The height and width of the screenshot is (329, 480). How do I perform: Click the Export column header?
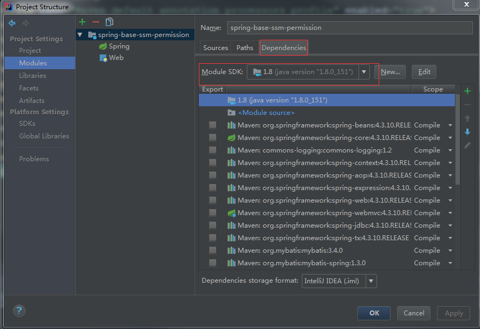pos(212,89)
